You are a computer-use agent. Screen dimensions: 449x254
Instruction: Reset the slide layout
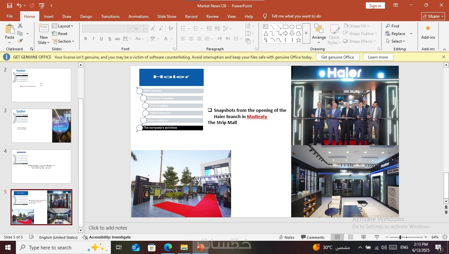(x=60, y=33)
